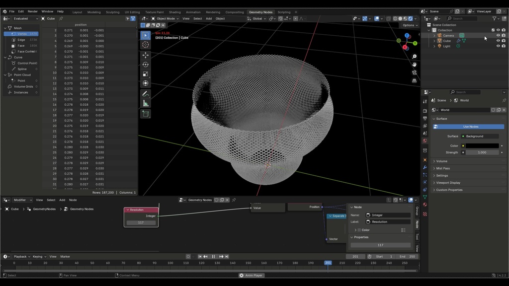
Task: Activate the Transform tool
Action: click(146, 83)
